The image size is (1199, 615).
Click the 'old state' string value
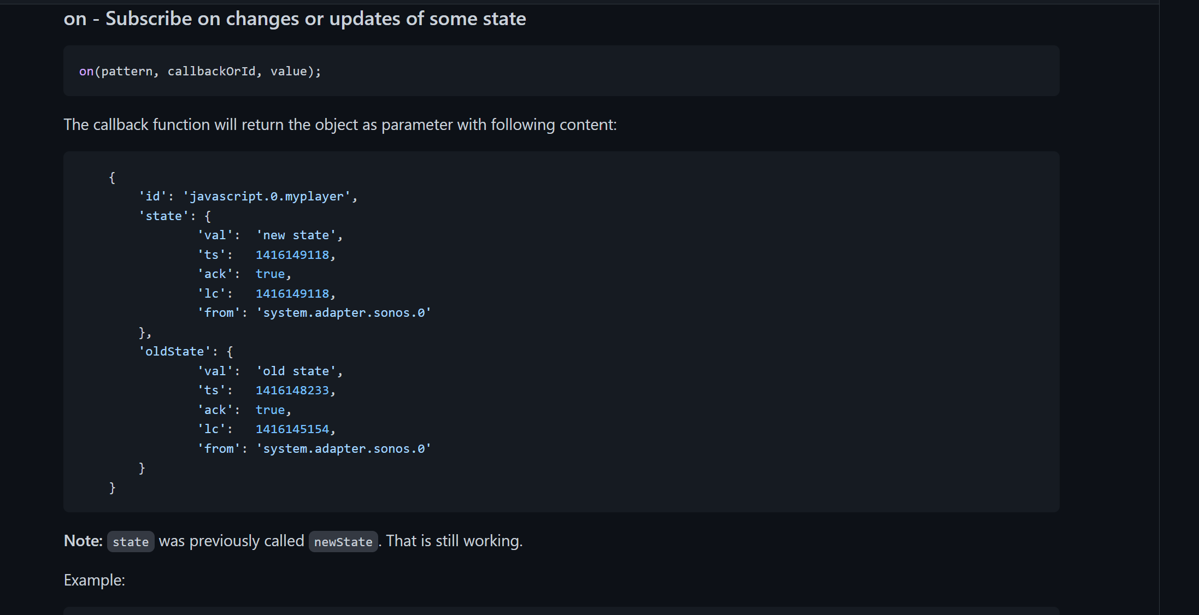point(296,371)
